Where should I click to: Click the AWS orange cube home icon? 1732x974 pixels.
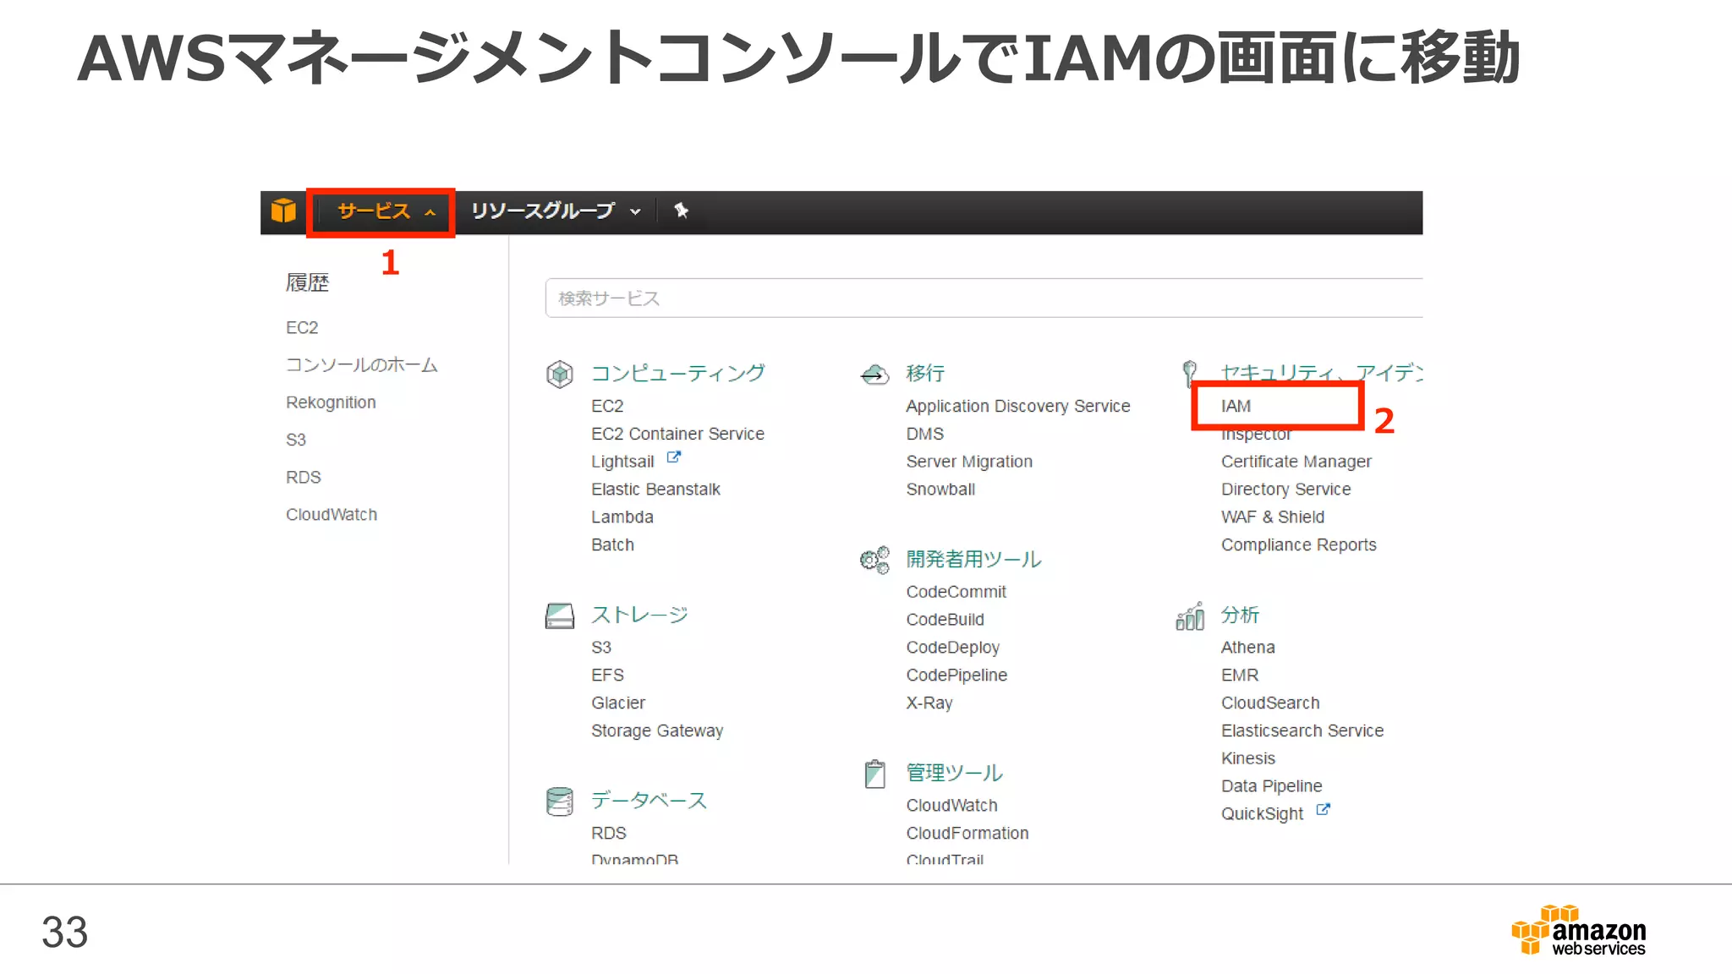pyautogui.click(x=283, y=211)
